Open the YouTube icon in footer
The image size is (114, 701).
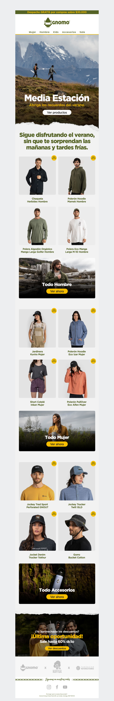click(x=65, y=687)
